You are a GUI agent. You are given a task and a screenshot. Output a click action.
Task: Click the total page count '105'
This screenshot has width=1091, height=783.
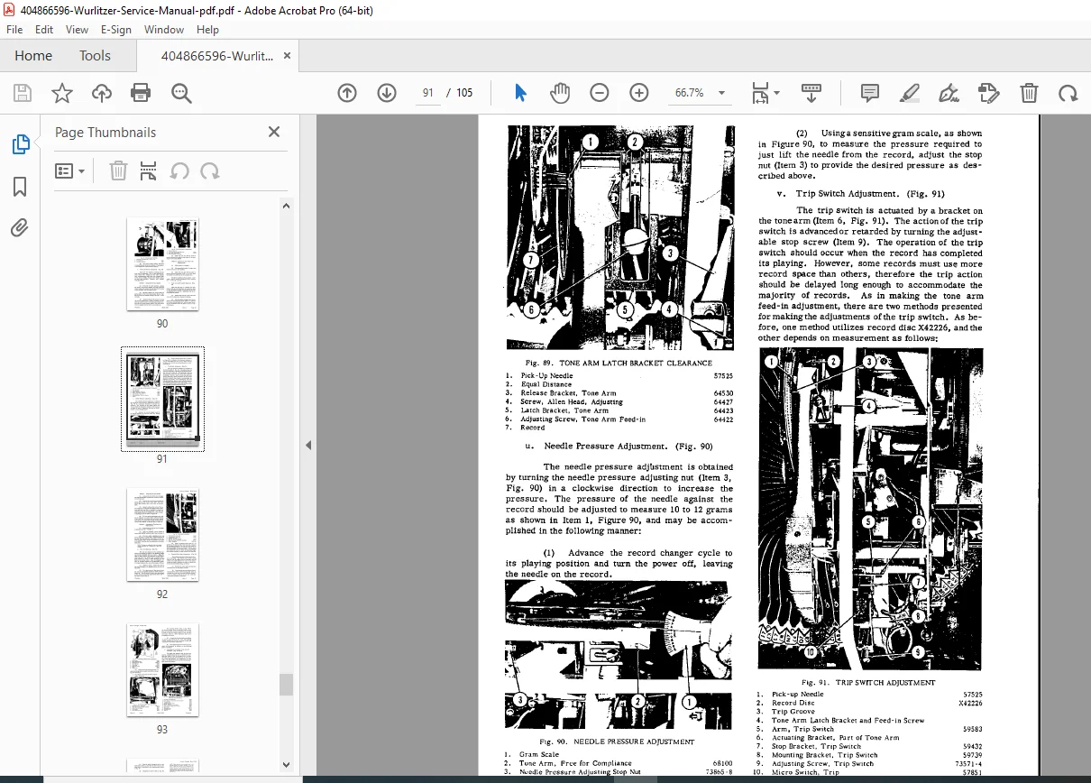tap(464, 93)
